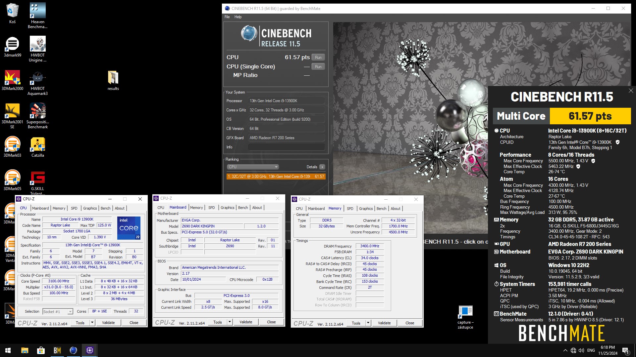Switch to CPU-Z taskbar icon

click(89, 350)
